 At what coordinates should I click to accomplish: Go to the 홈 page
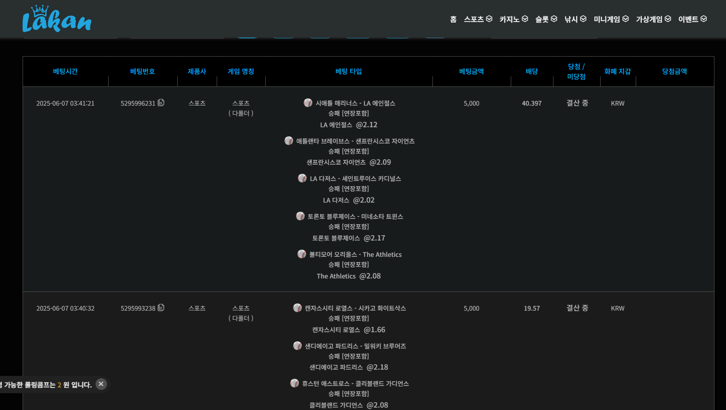click(x=453, y=19)
